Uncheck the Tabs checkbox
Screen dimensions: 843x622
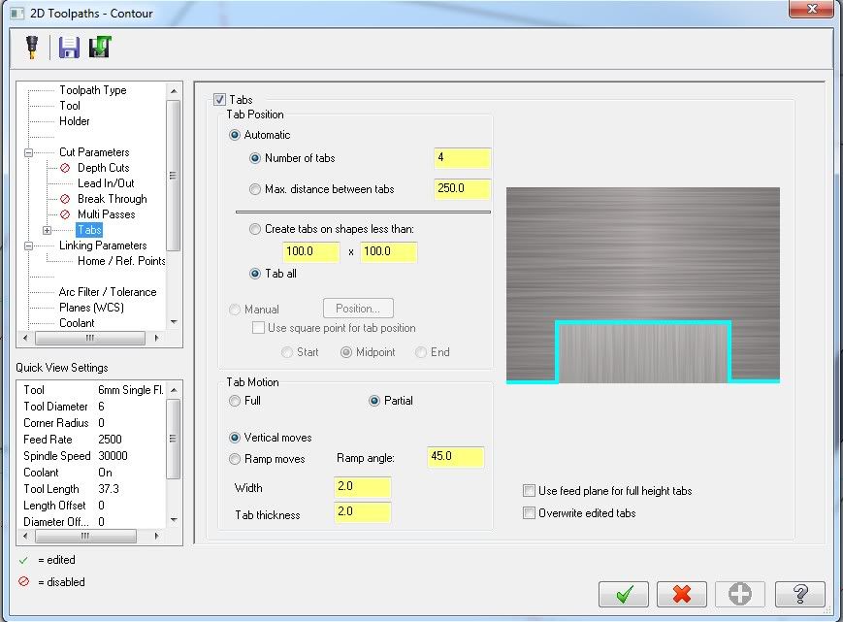219,99
